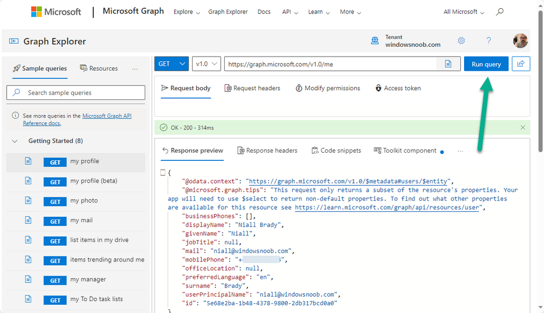Expand the Explore menu

tap(187, 12)
